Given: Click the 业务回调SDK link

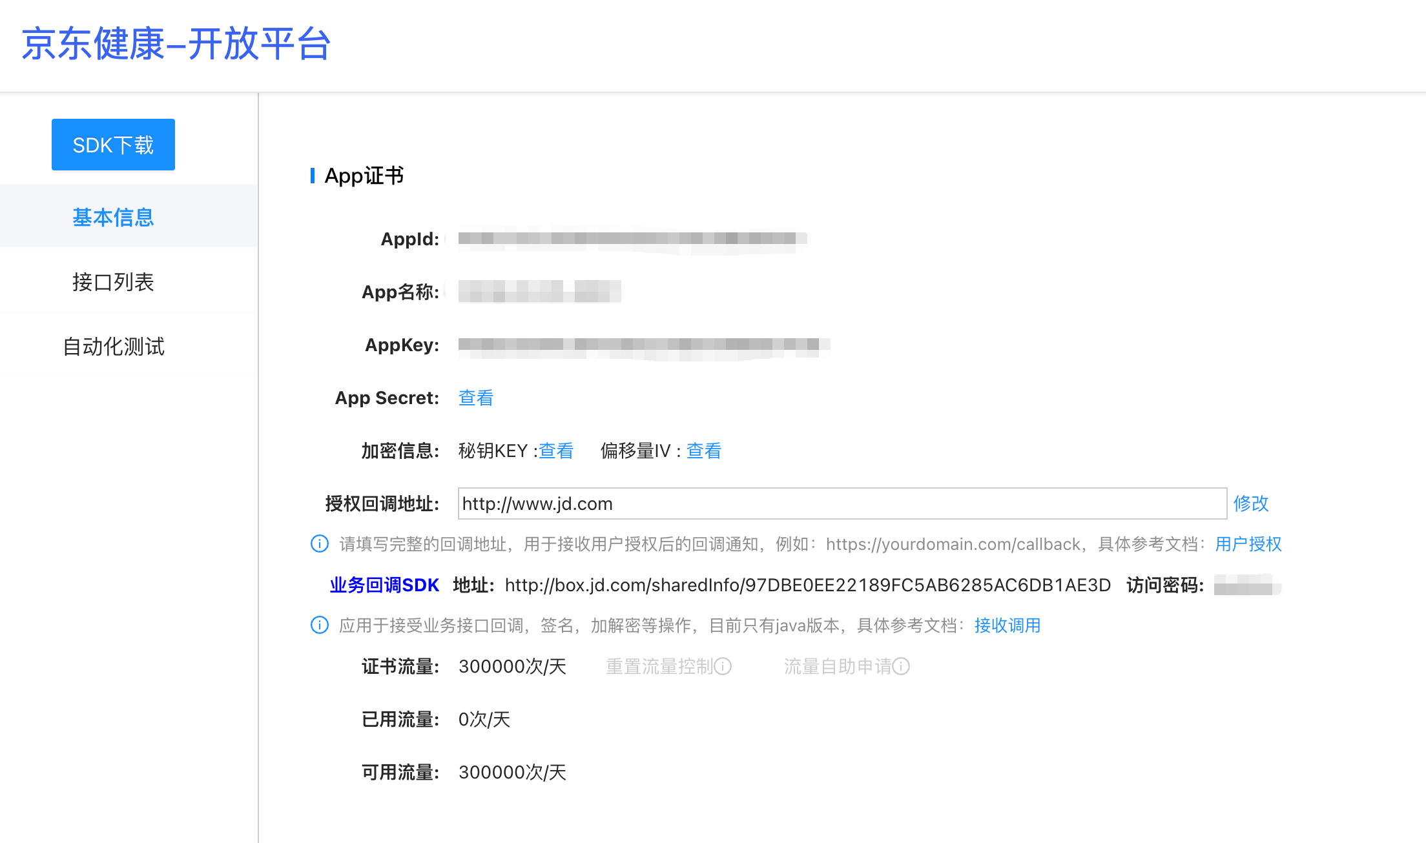Looking at the screenshot, I should coord(384,585).
